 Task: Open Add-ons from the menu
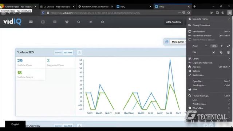coord(209,67)
